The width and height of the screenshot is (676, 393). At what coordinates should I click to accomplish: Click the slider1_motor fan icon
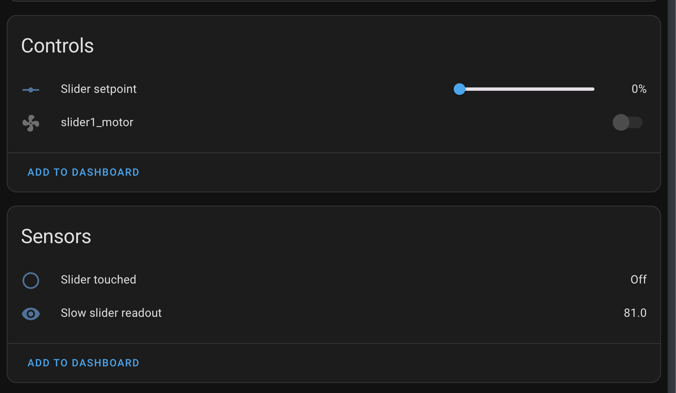point(31,123)
